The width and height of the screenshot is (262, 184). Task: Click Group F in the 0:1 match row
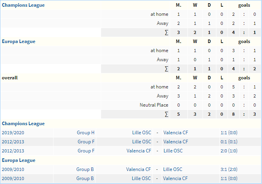point(86,142)
